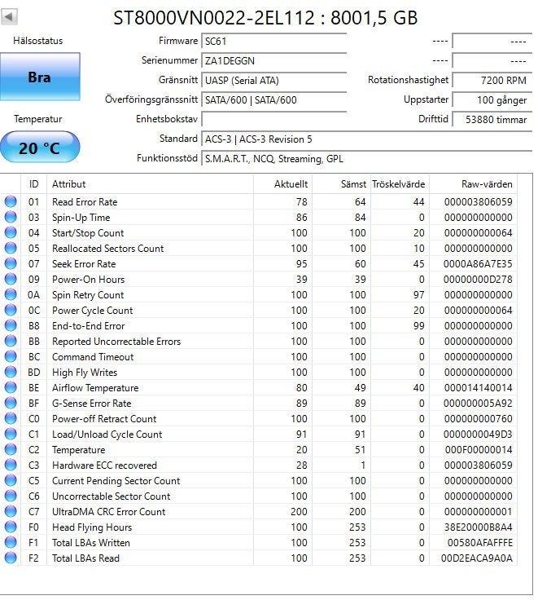
Task: Click raw value 00D2EACA9A0A
Action: pos(476,558)
